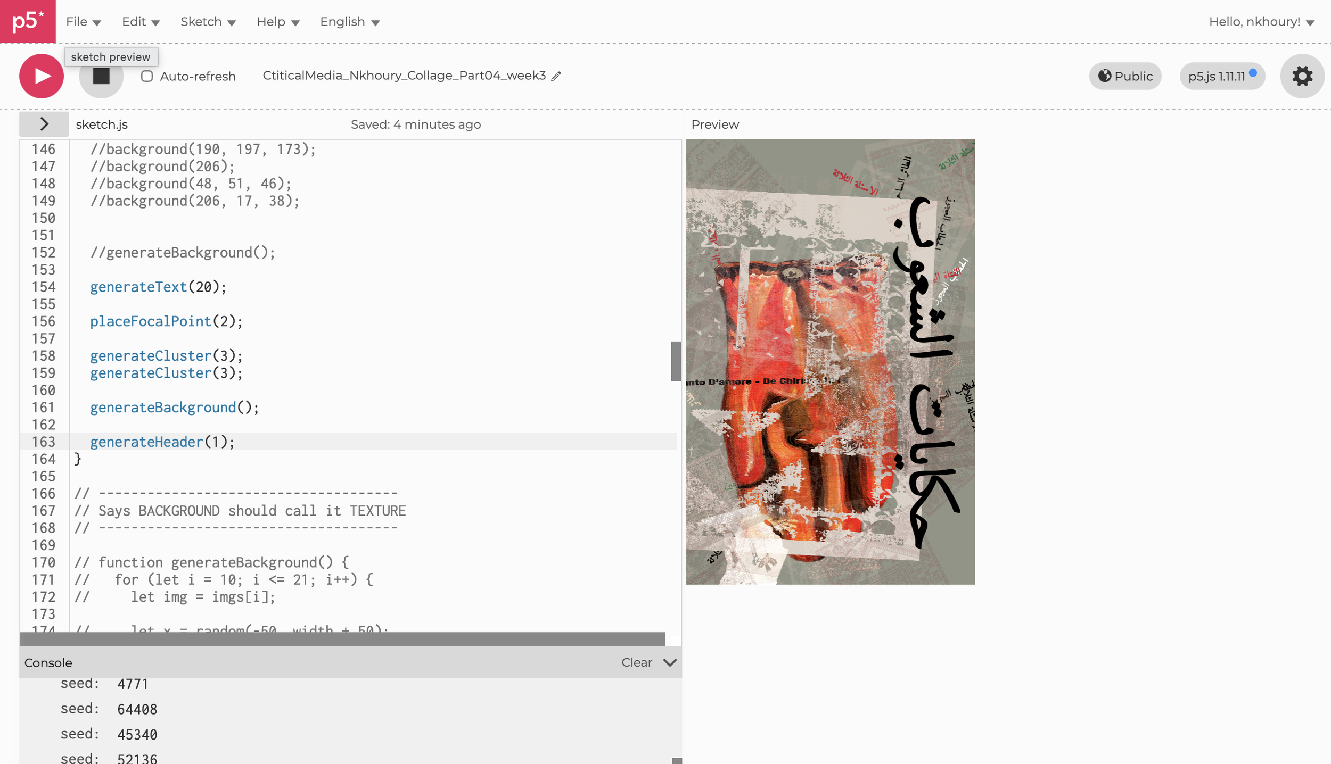The width and height of the screenshot is (1331, 764).
Task: Toggle the Public visibility button
Action: coord(1125,76)
